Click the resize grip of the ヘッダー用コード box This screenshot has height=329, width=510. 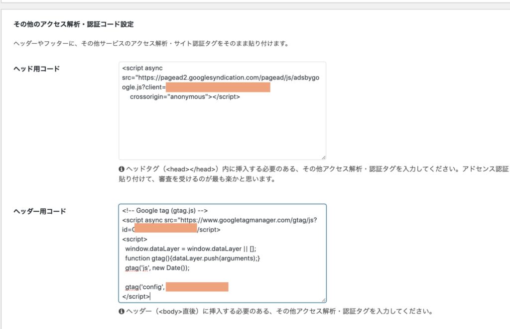[x=323, y=300]
